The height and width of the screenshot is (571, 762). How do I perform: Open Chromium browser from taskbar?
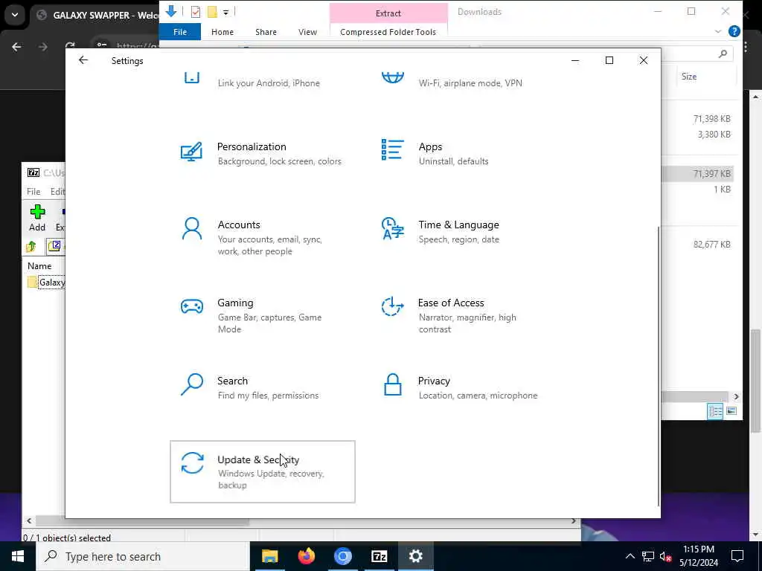click(x=342, y=556)
